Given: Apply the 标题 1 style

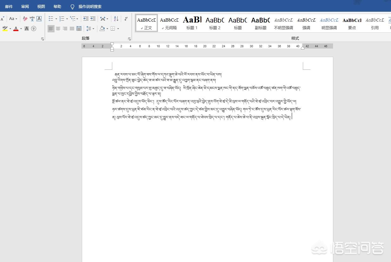Looking at the screenshot, I should [x=192, y=23].
